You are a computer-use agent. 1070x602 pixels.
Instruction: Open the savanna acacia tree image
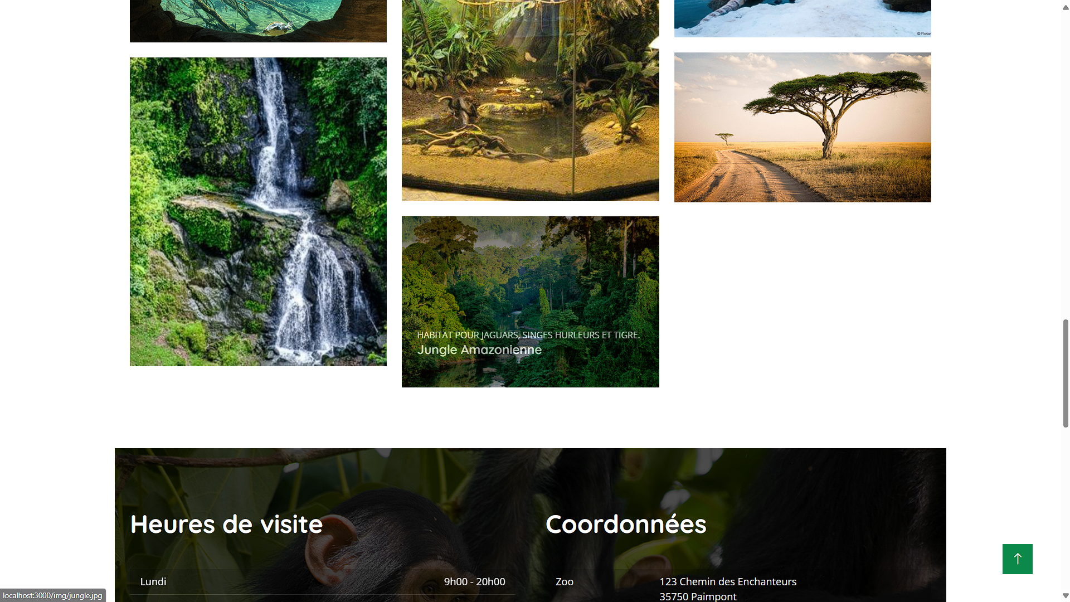point(802,127)
